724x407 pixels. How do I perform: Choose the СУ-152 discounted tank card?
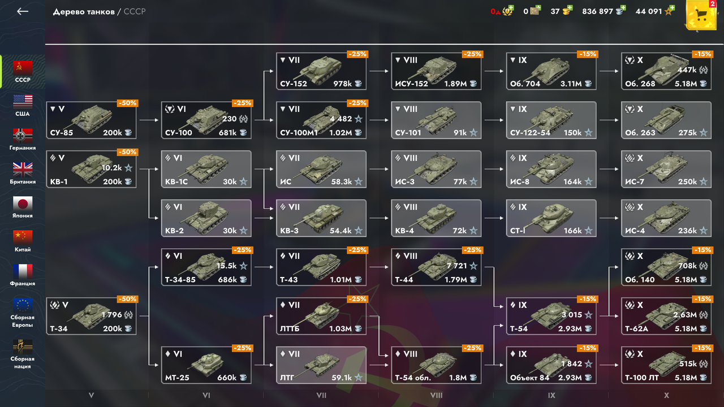pyautogui.click(x=321, y=71)
